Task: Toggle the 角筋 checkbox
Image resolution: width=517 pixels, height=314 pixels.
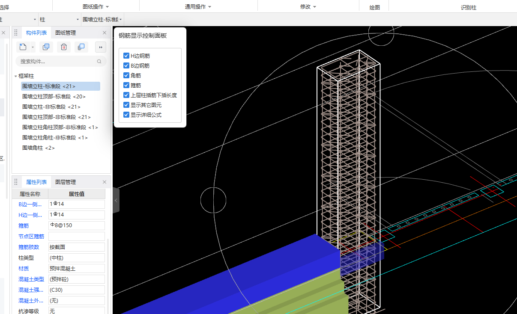Action: pyautogui.click(x=126, y=75)
